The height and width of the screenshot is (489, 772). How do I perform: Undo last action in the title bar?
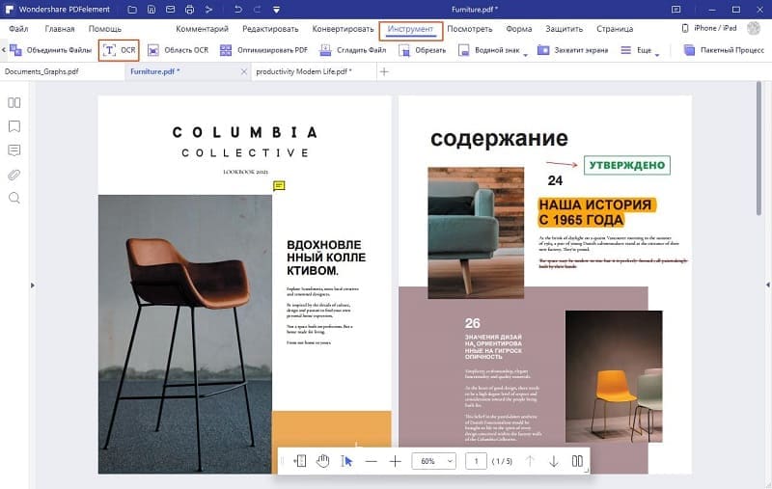click(x=238, y=10)
